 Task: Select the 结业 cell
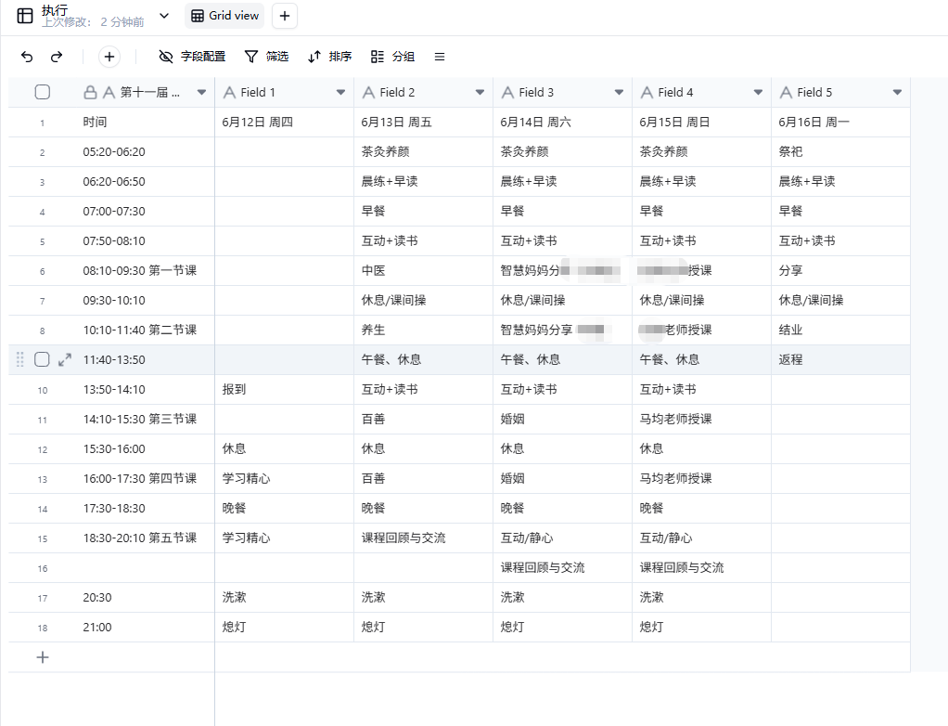841,330
